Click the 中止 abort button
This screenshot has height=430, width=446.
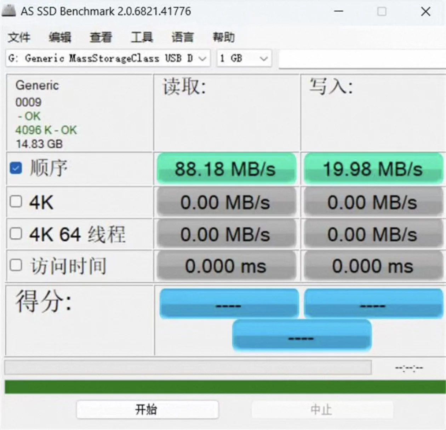click(322, 410)
